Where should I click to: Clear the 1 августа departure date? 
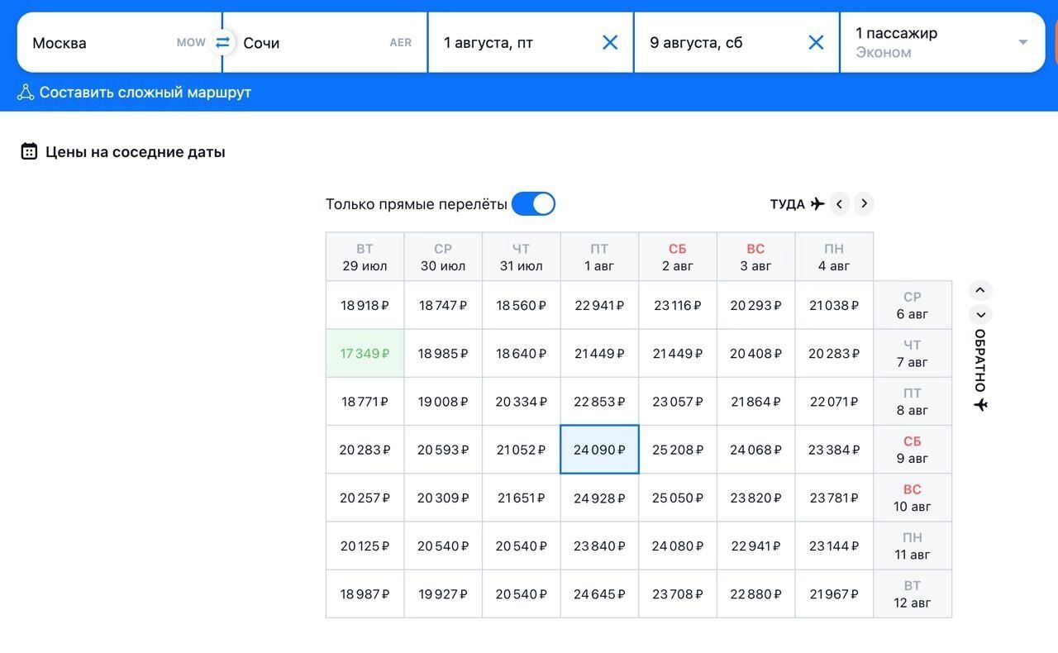(610, 42)
